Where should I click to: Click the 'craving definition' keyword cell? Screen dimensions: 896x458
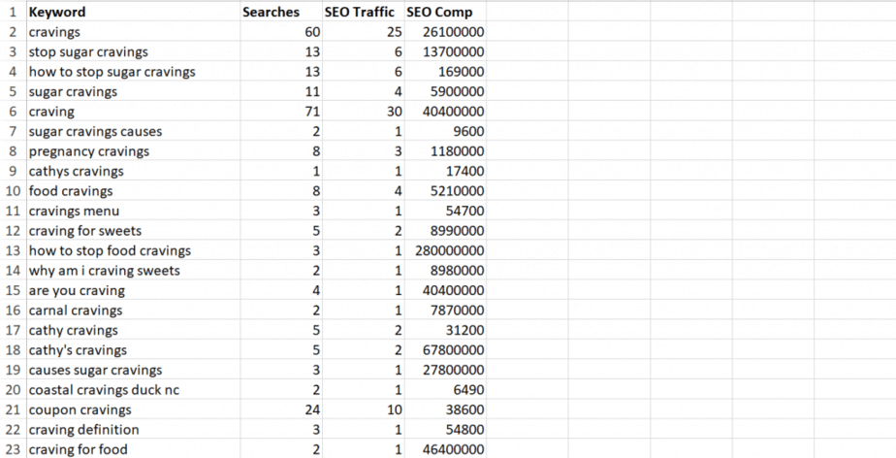pos(83,430)
